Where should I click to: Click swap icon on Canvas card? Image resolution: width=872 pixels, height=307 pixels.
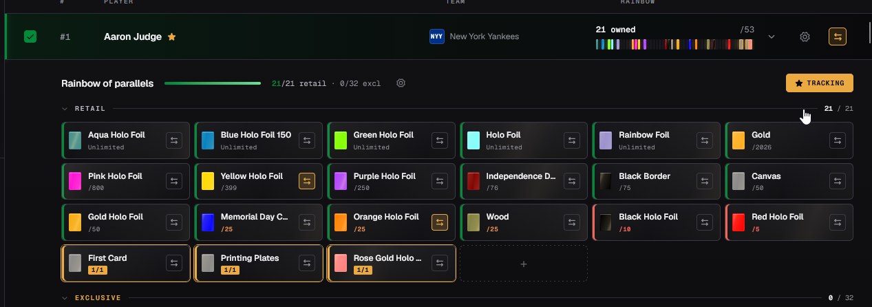coord(838,181)
